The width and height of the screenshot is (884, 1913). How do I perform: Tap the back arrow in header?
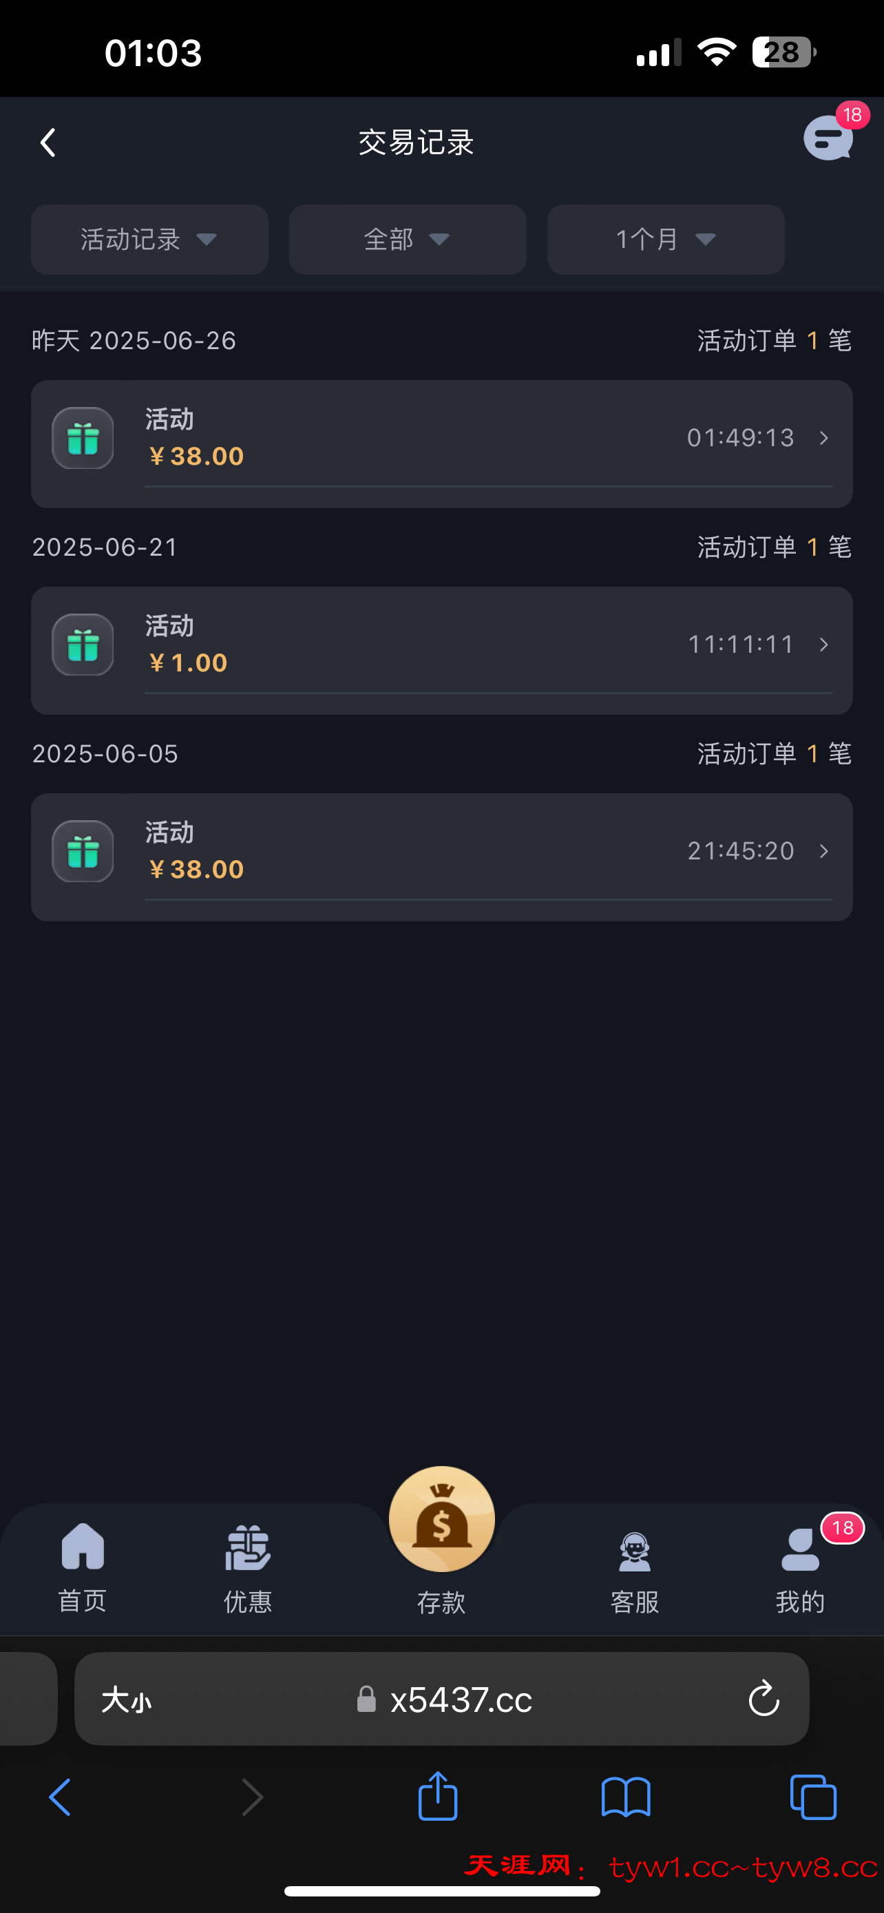pos(49,143)
